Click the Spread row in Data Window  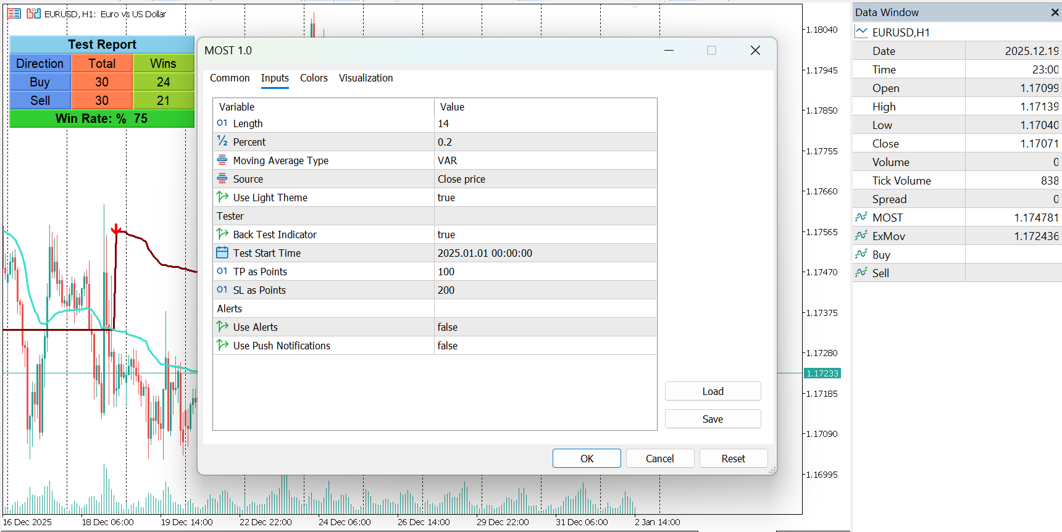(957, 199)
